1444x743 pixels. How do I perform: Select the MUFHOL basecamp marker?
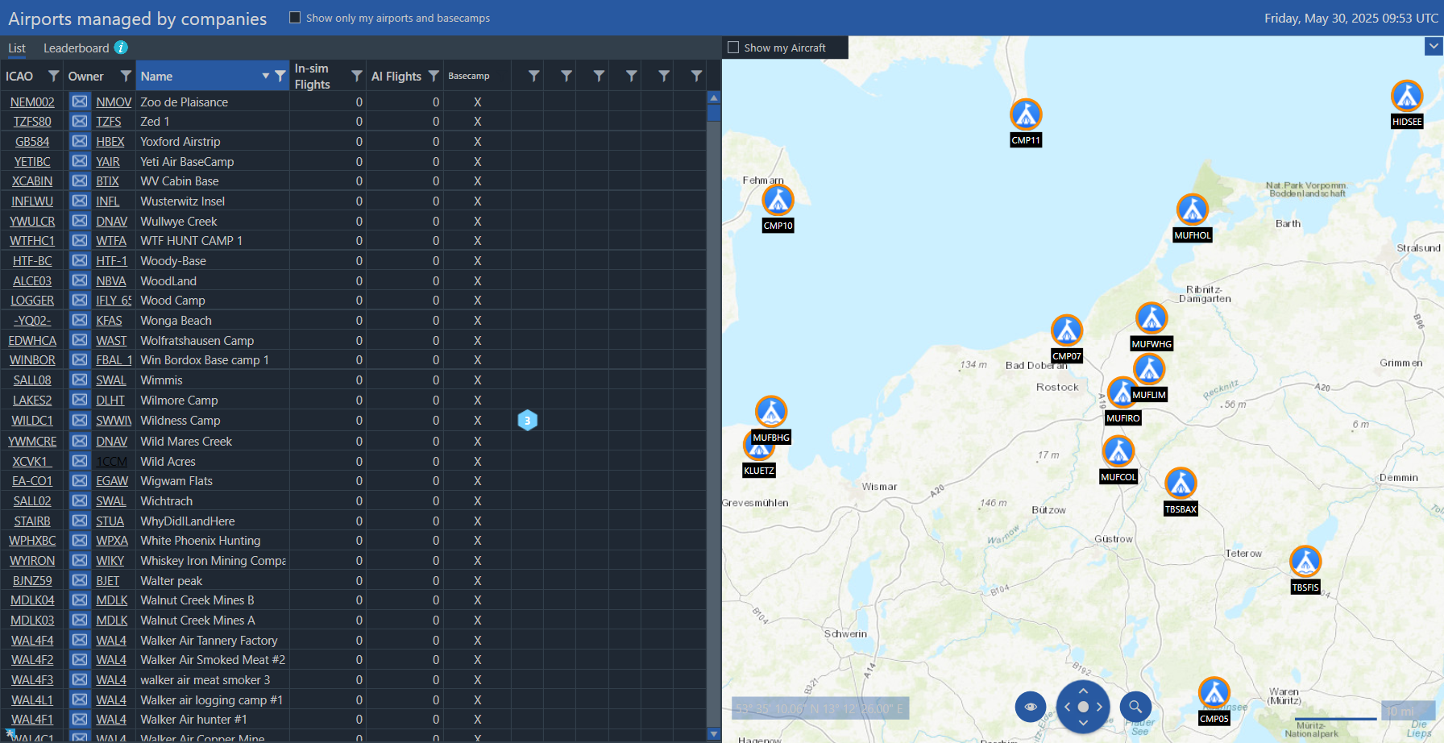[1192, 210]
